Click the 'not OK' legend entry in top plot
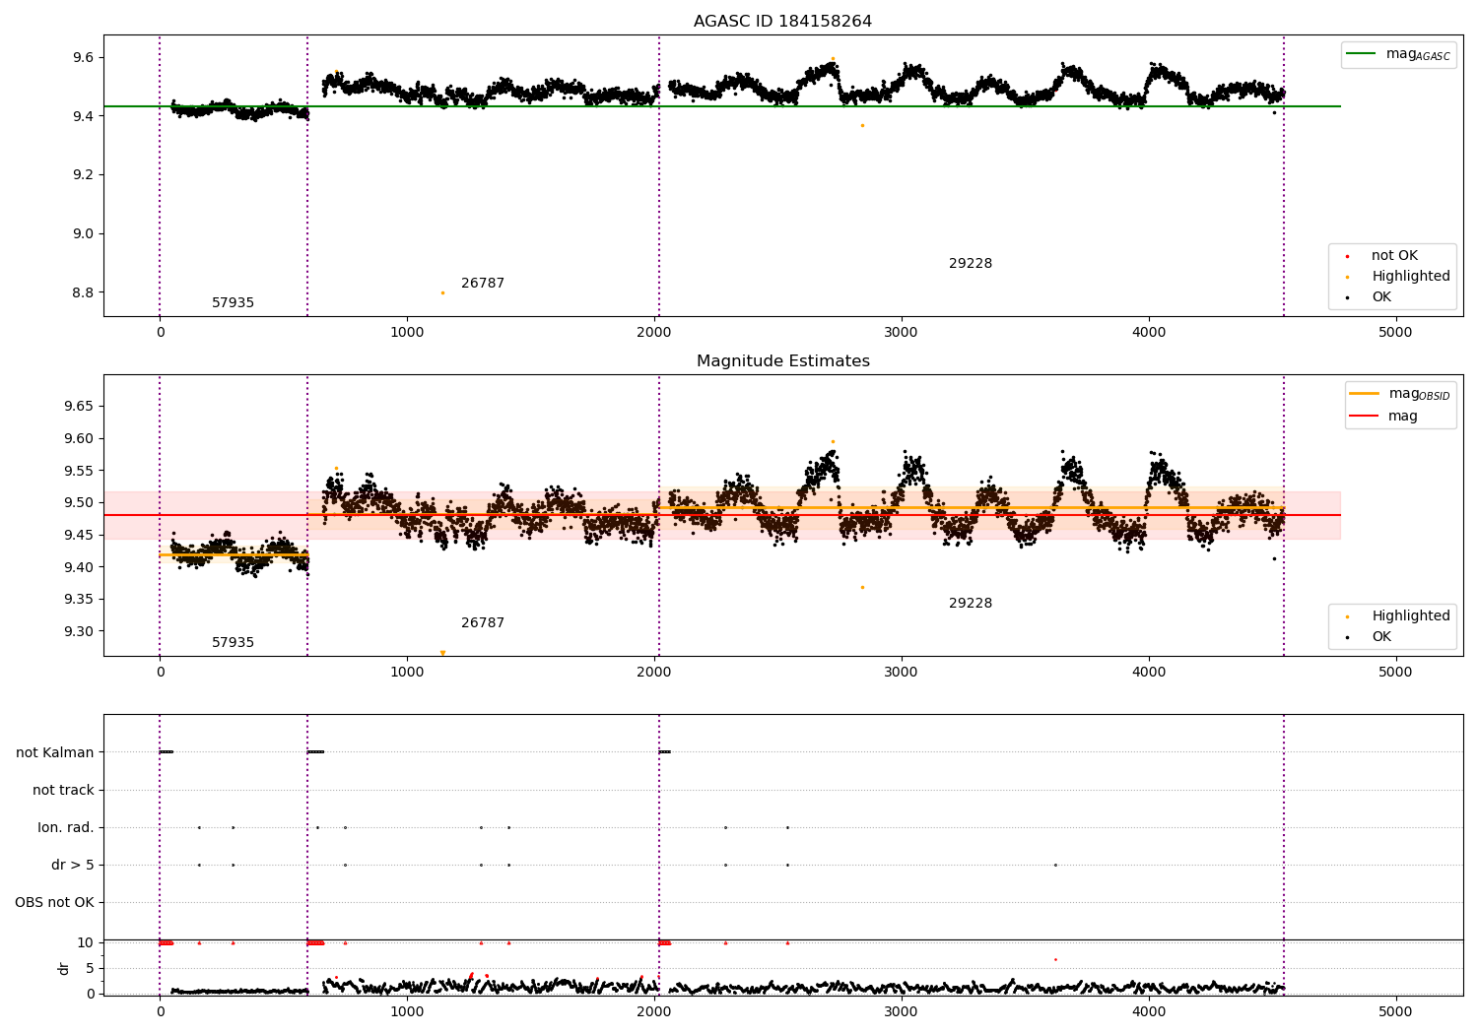This screenshot has width=1478, height=1034. (x=1394, y=256)
